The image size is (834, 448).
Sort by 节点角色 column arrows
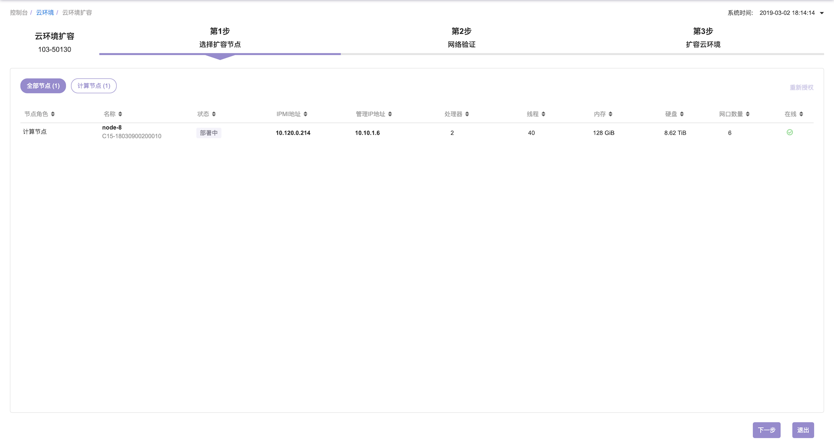53,114
